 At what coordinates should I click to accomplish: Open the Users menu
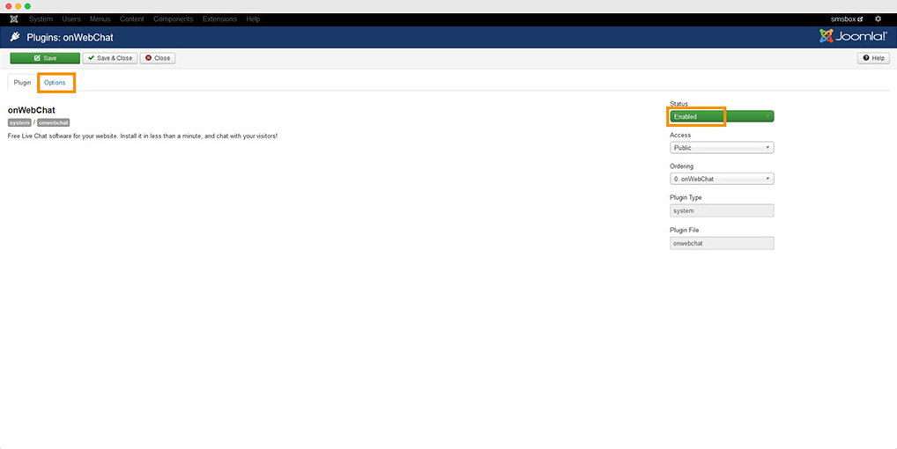[x=71, y=18]
